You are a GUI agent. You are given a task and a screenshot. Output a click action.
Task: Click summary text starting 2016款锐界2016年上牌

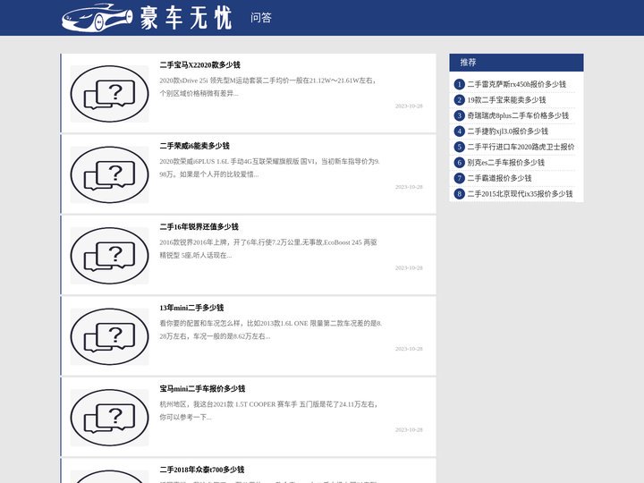pos(268,249)
